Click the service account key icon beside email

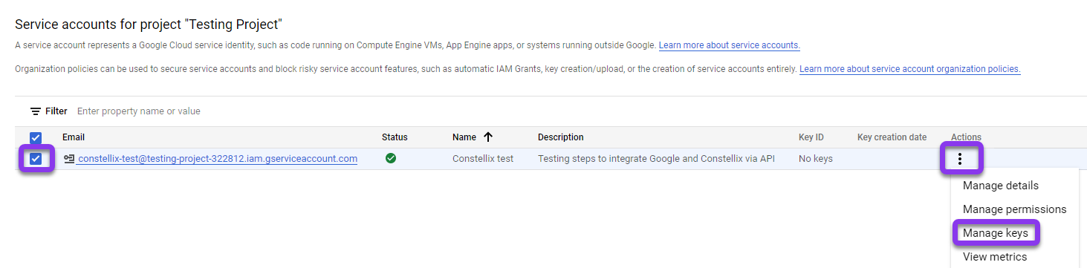tap(69, 158)
